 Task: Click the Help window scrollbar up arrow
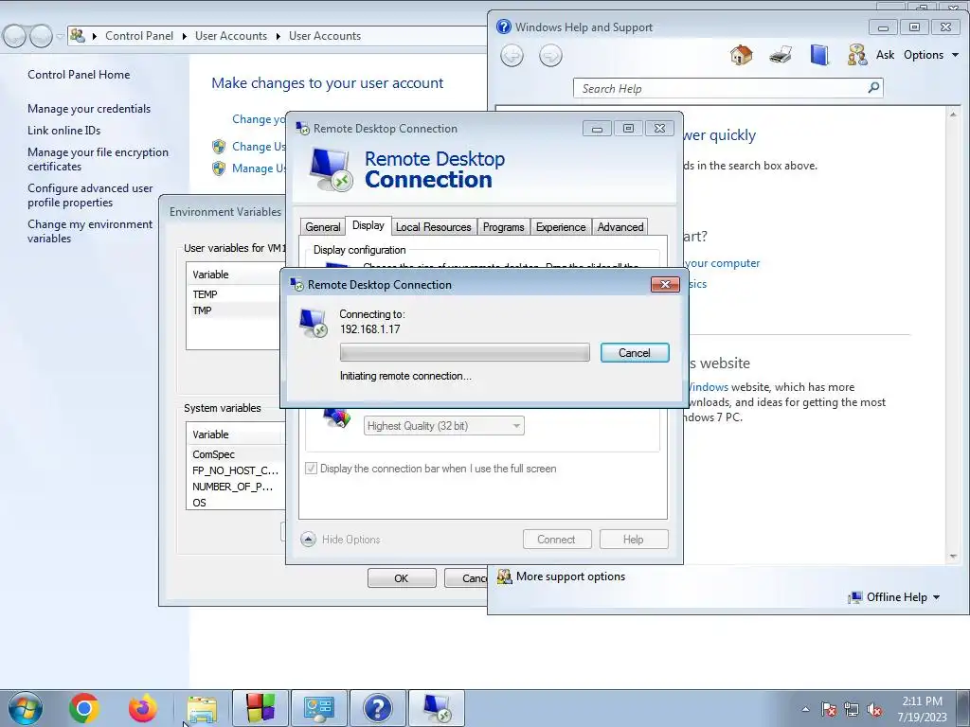tap(953, 115)
